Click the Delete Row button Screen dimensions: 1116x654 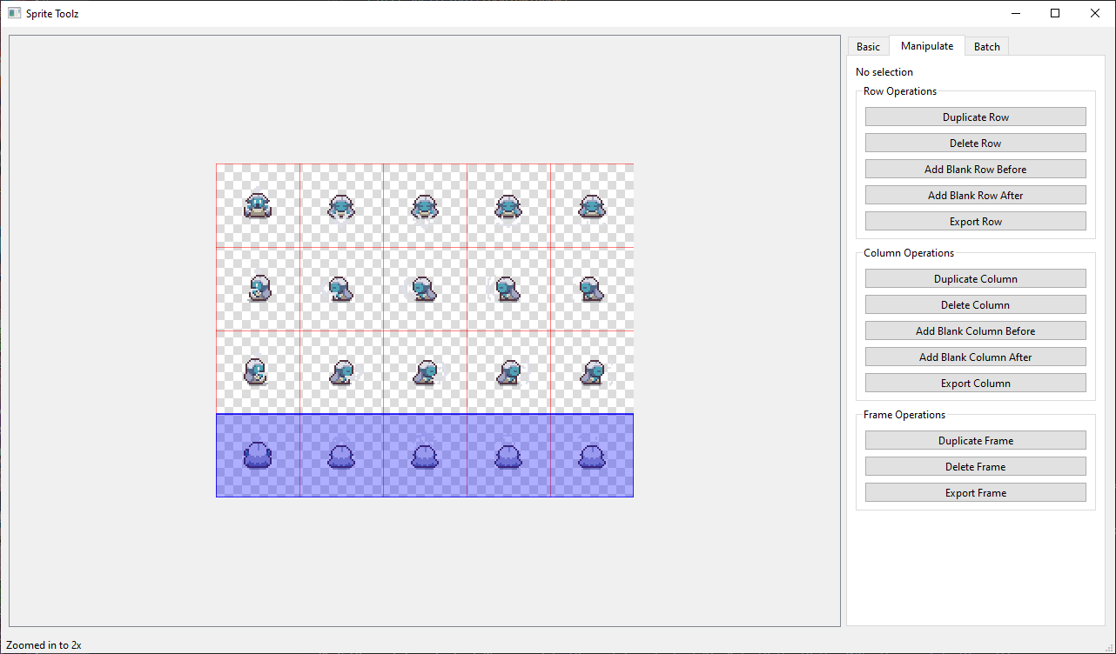[x=975, y=143]
